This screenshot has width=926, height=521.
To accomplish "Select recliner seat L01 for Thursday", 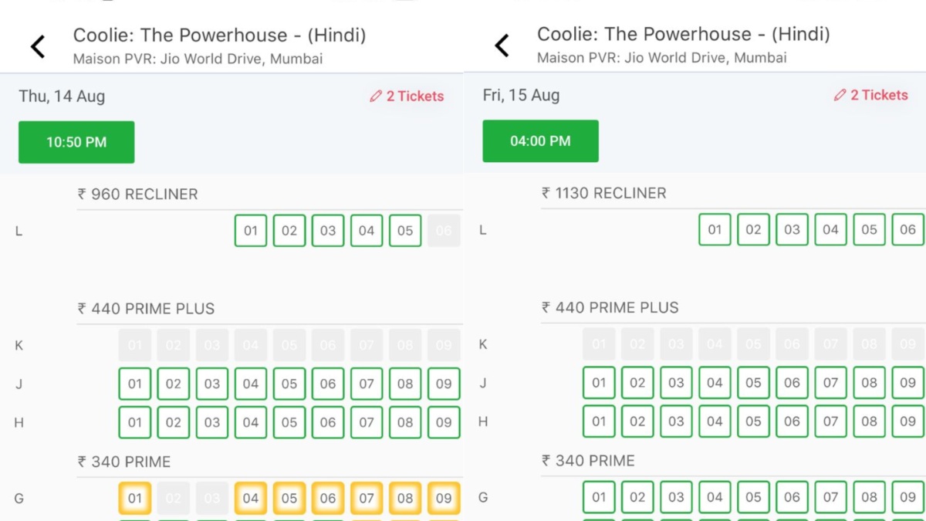I will click(251, 230).
